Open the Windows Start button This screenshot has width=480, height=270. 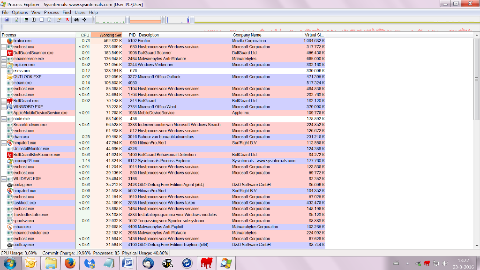click(10, 263)
